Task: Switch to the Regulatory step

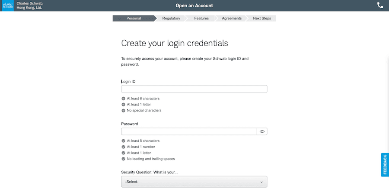Action: 171,19
